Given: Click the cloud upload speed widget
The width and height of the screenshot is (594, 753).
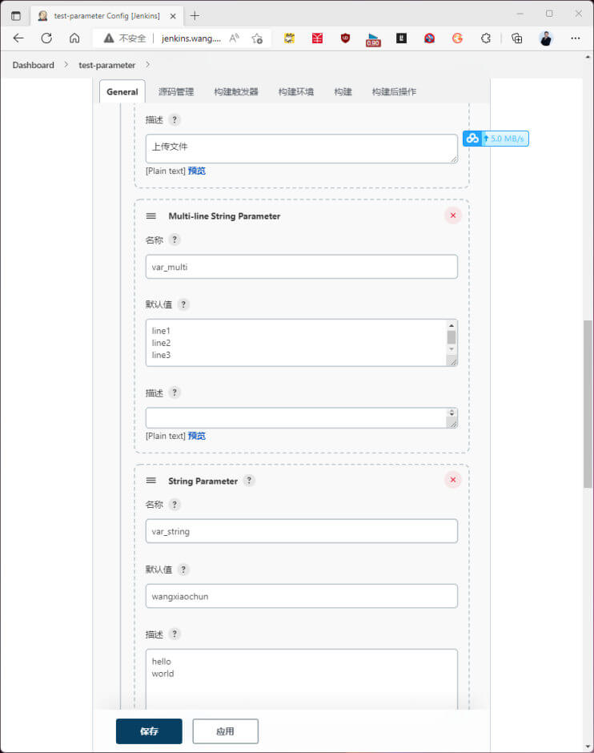Looking at the screenshot, I should coord(496,139).
